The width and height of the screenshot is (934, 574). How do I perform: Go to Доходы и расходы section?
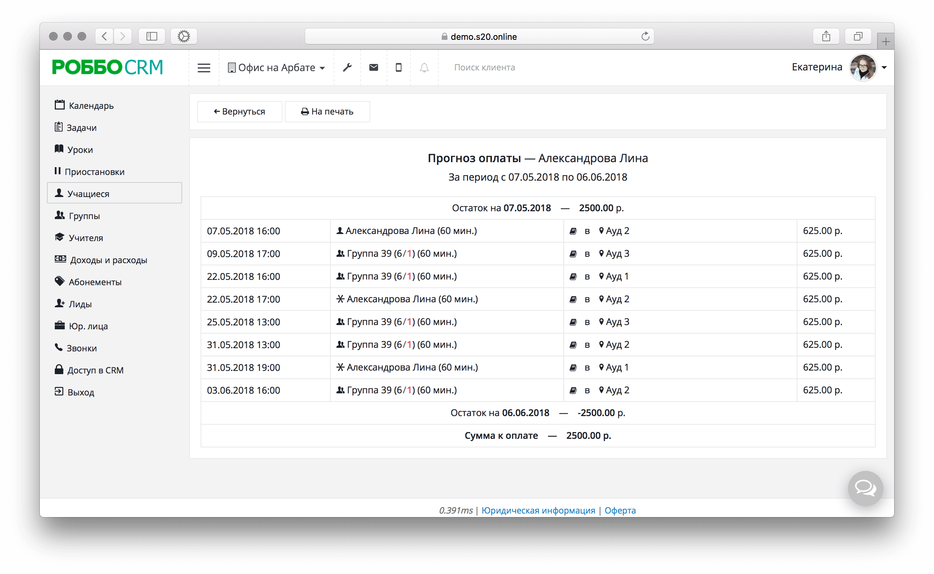click(108, 260)
